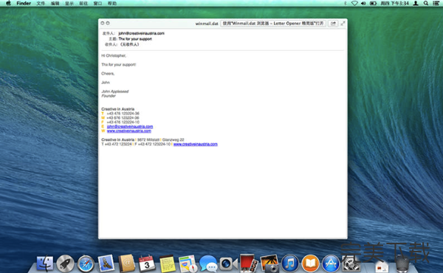Viewport: 443px width, 273px height.
Task: Open the Trash in the Dock
Action: (402, 263)
